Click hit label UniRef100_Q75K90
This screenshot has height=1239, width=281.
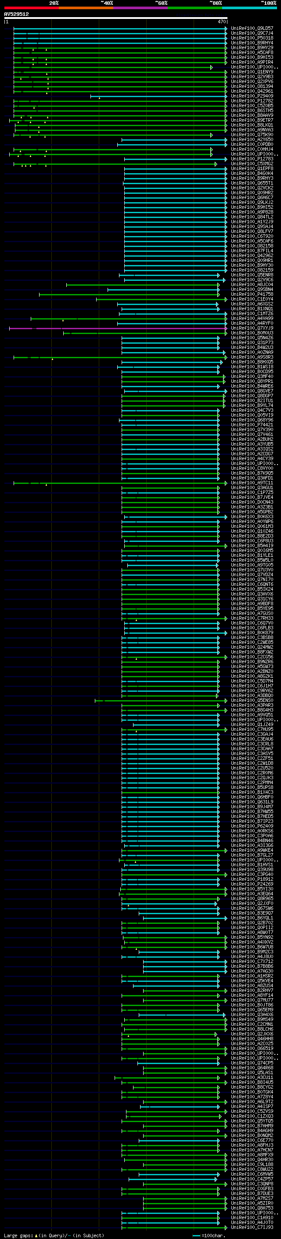[252, 135]
